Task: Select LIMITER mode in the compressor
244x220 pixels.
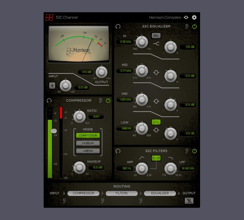Action: 88,150
